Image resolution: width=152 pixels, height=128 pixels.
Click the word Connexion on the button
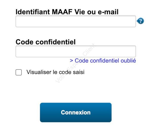tap(76, 112)
